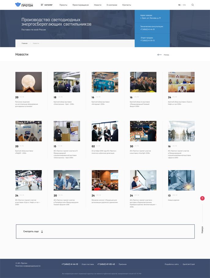Screen dimensions: 210x278
Task: Open the microchip Новые изделия thumbnail
Action: pos(181,180)
